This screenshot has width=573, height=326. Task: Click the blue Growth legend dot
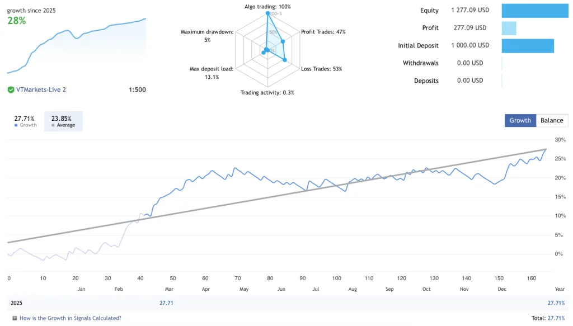click(x=16, y=125)
